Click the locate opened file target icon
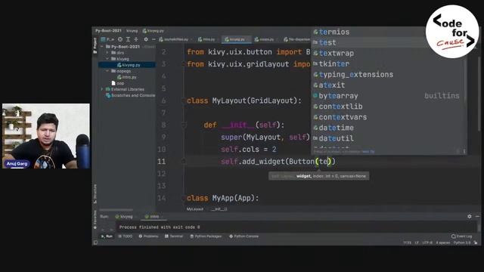Screen dimensions: 484x272 point(120,39)
